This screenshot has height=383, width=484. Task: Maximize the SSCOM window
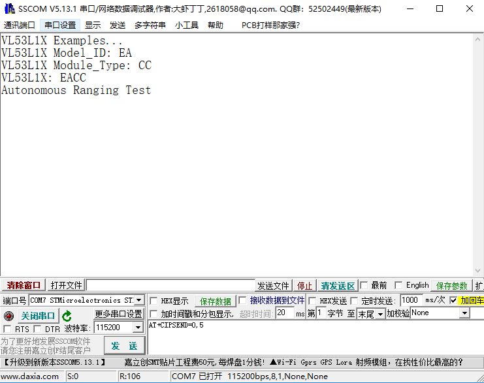[x=440, y=8]
